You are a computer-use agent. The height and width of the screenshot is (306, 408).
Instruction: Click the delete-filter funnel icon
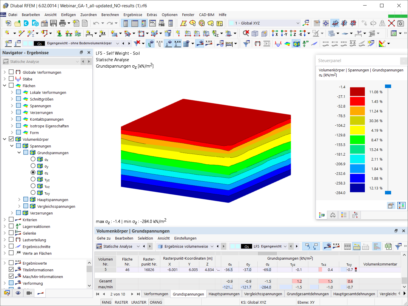click(x=137, y=43)
